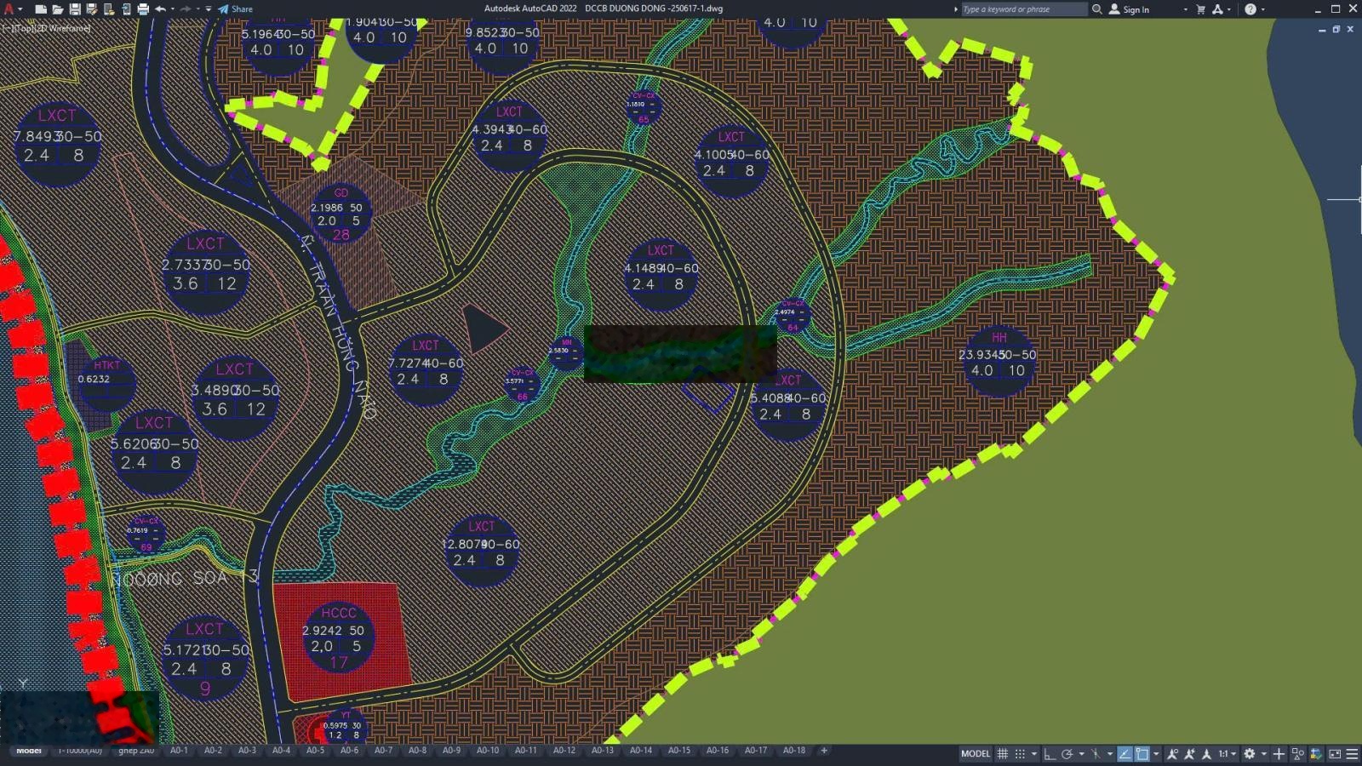Click the Share button
Screen dimensions: 1362x766
click(x=236, y=9)
